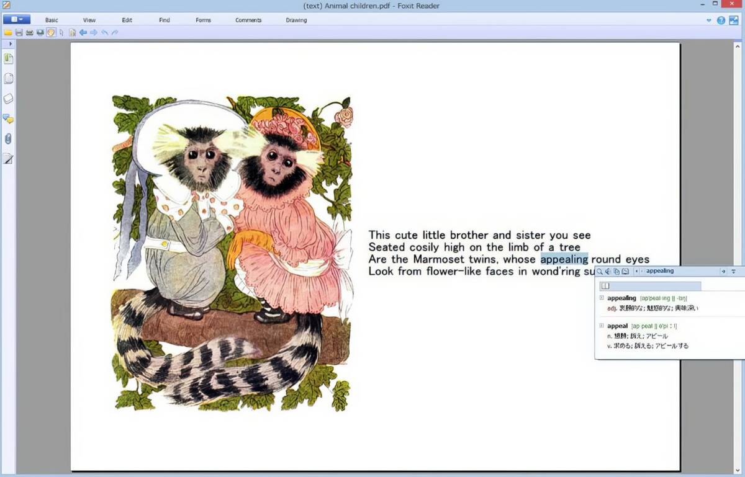
Task: Choose the Select cursor tool
Action: tap(61, 32)
